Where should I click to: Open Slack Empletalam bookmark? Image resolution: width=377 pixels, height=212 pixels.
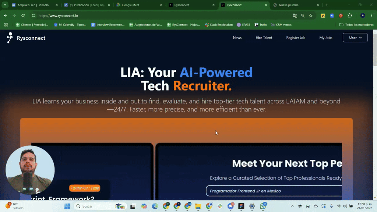point(219,25)
